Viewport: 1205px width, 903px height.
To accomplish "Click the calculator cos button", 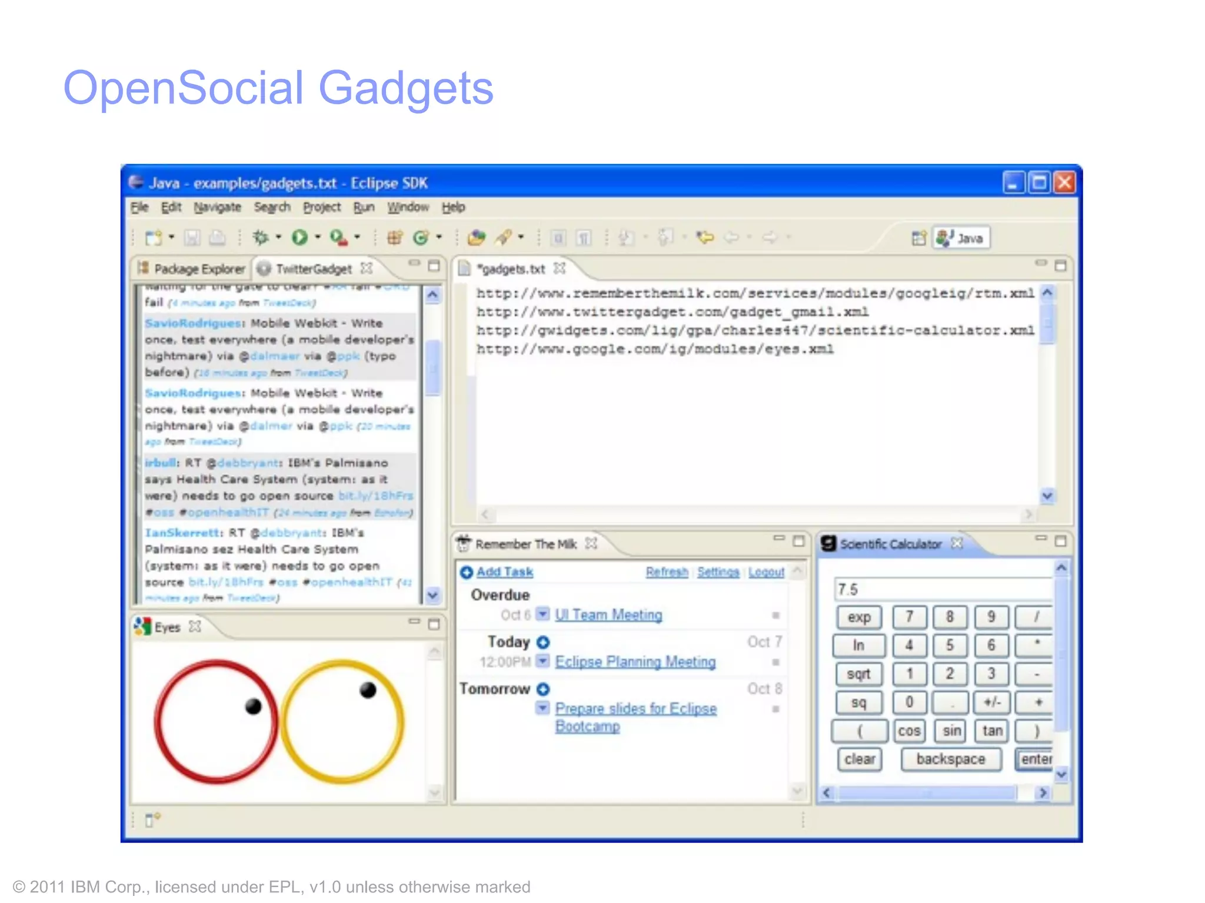I will click(909, 731).
